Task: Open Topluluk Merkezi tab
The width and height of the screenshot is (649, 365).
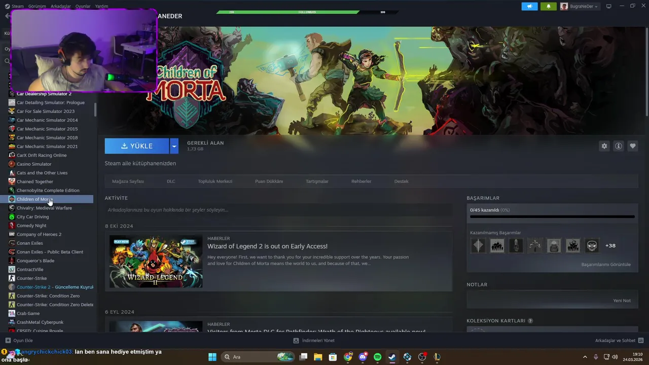Action: click(215, 181)
